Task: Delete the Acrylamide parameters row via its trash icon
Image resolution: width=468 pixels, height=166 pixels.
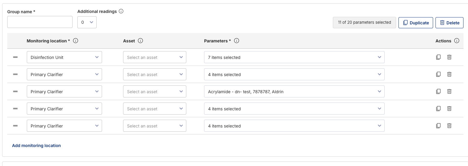Action: click(449, 91)
